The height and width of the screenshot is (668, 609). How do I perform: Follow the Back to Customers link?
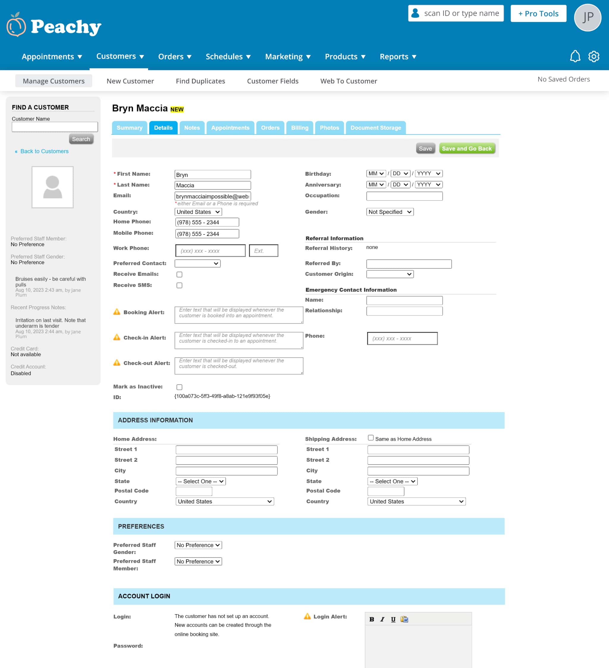click(x=44, y=152)
